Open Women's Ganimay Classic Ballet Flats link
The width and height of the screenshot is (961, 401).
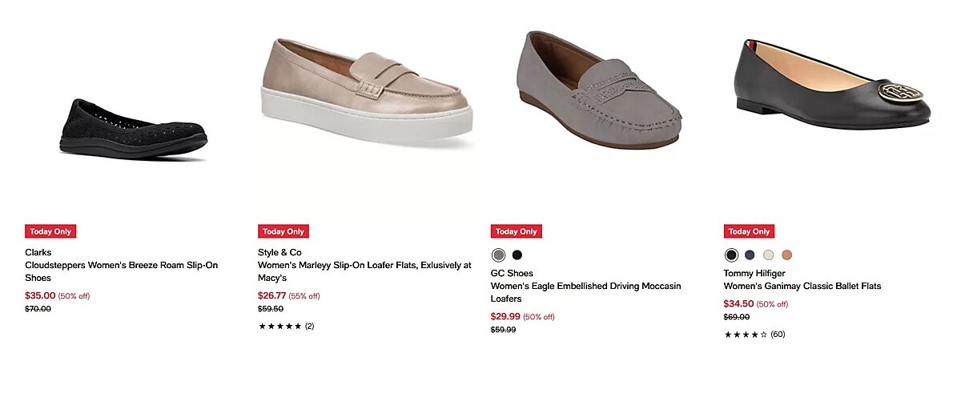point(802,286)
